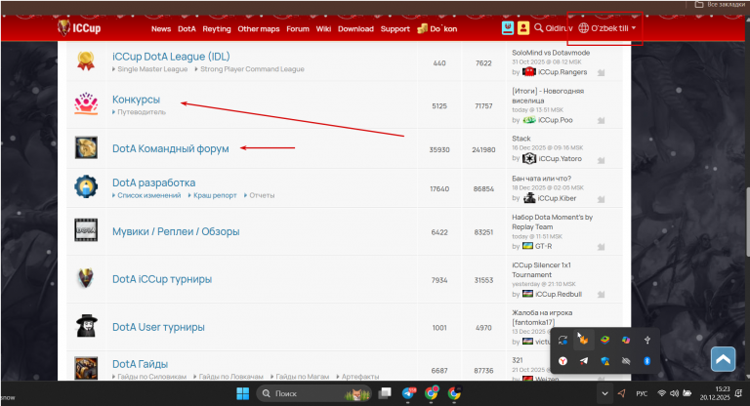Screen dimensions: 750x406
Task: Open the News menu item
Action: tap(161, 28)
